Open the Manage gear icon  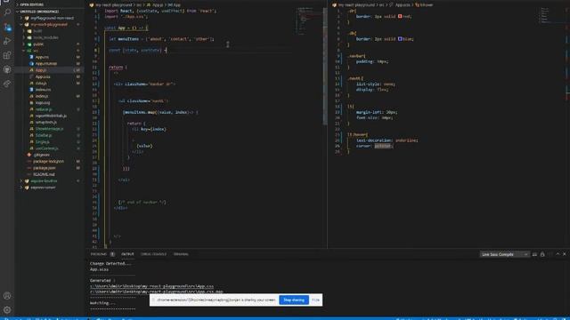click(x=7, y=310)
